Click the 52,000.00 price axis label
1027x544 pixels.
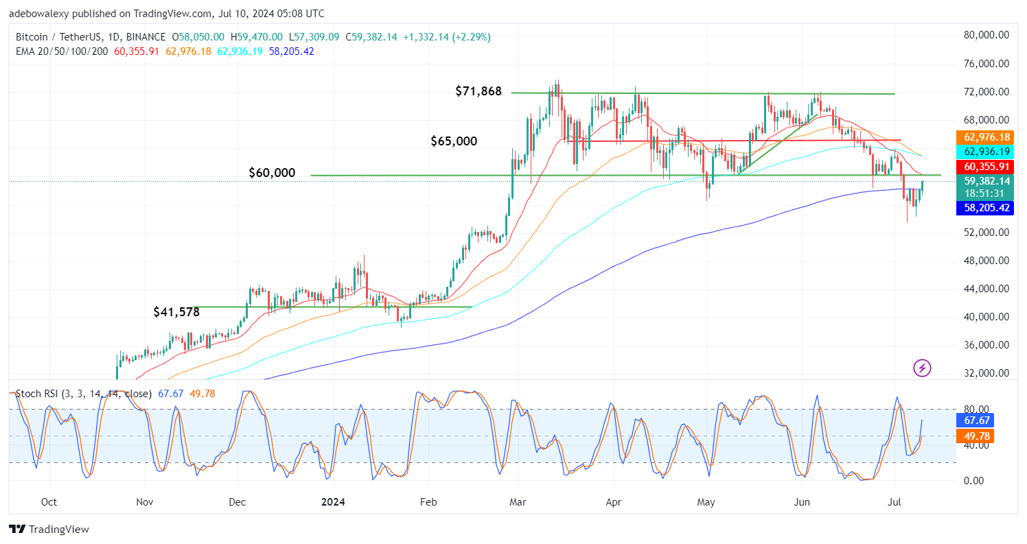pyautogui.click(x=986, y=233)
